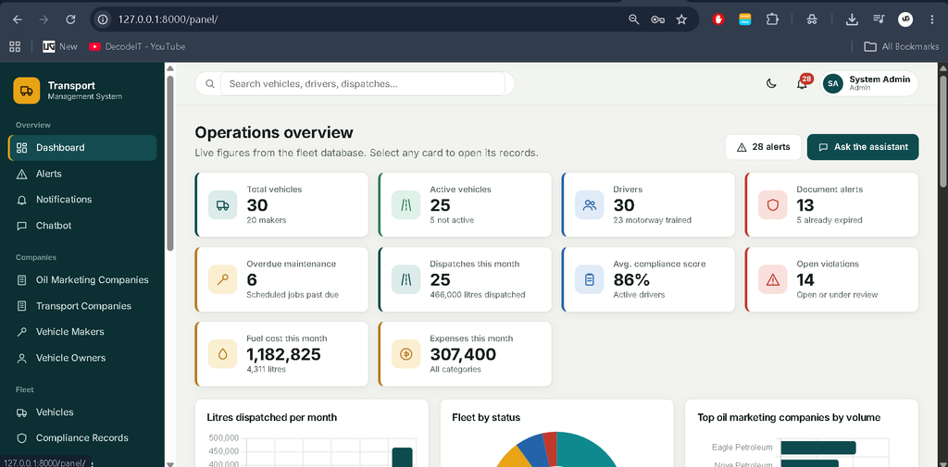The height and width of the screenshot is (467, 948).
Task: Go to Vehicle Owners
Action: point(82,358)
